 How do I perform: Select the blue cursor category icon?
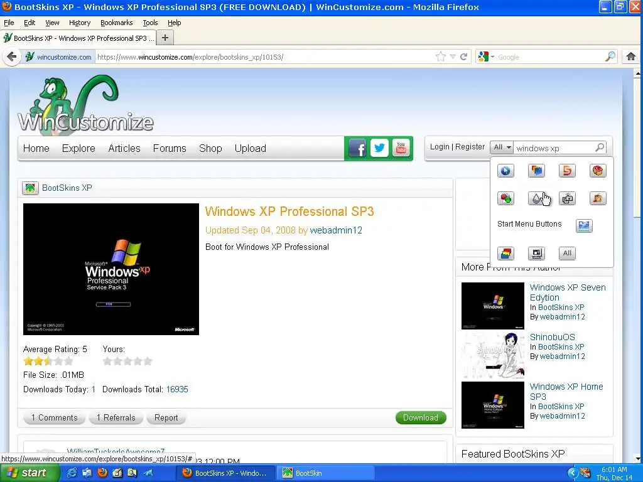pos(505,171)
